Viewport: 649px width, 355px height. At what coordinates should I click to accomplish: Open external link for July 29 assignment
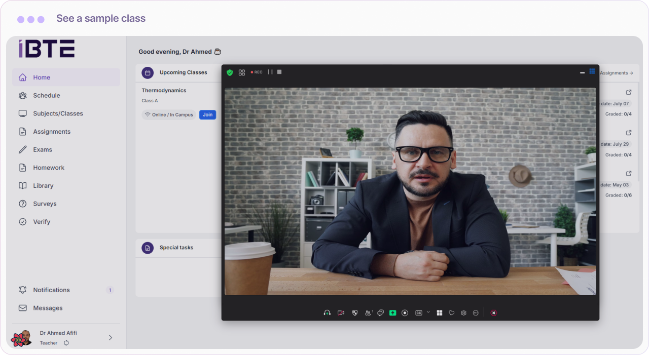click(x=629, y=133)
